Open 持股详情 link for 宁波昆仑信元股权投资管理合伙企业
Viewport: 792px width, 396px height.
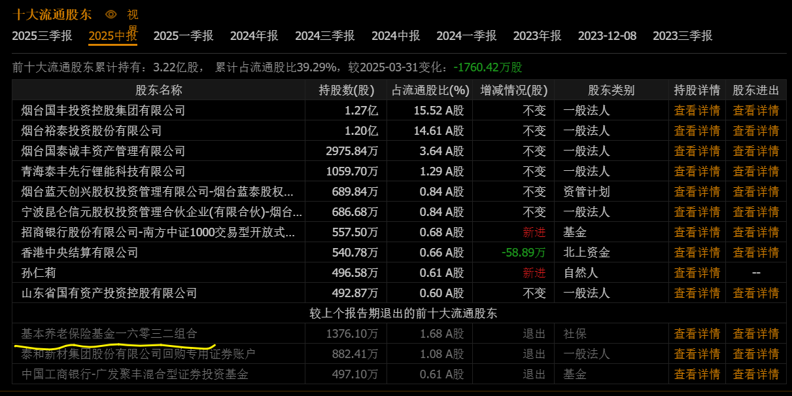(x=697, y=212)
